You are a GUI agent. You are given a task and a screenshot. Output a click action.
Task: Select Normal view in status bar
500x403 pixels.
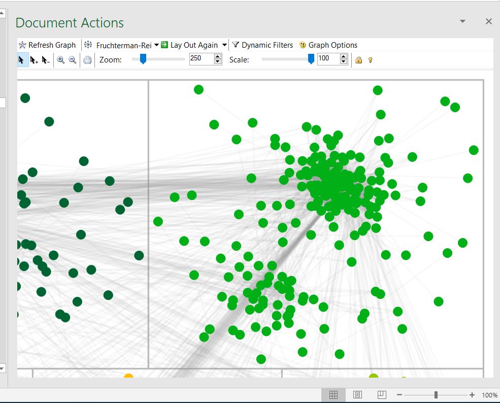coord(334,394)
